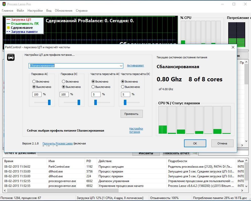251x201 pixels.
Task: Confirm with the OK button
Action: click(195, 143)
